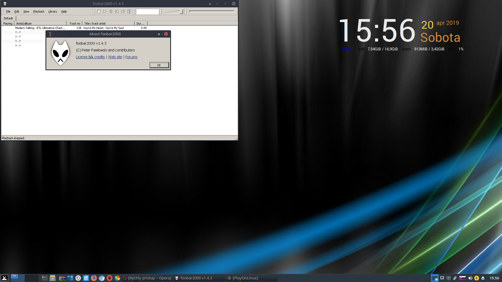Switch to foobar2000 v1.4.3 taskbar entry
Image resolution: width=502 pixels, height=282 pixels.
coord(199,278)
